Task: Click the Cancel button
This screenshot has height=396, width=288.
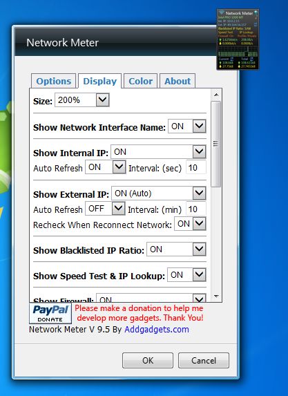Action: click(204, 360)
